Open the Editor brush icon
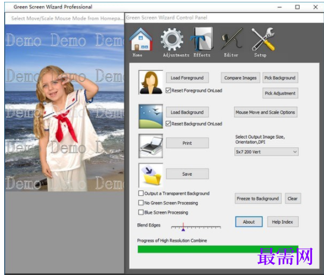 pos(232,39)
